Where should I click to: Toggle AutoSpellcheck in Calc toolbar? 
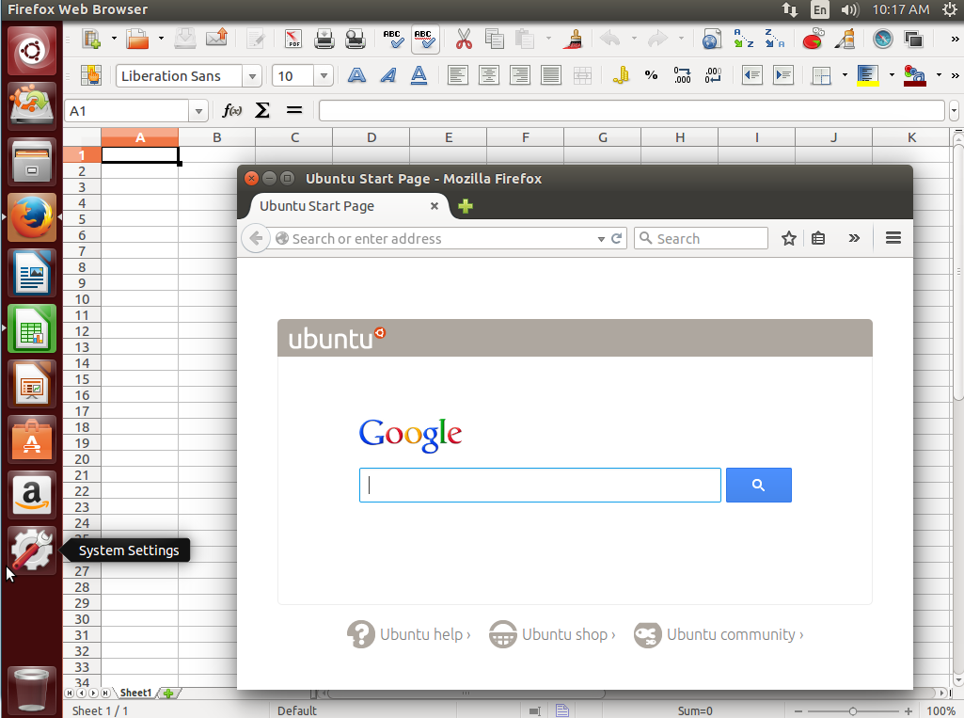pyautogui.click(x=424, y=39)
